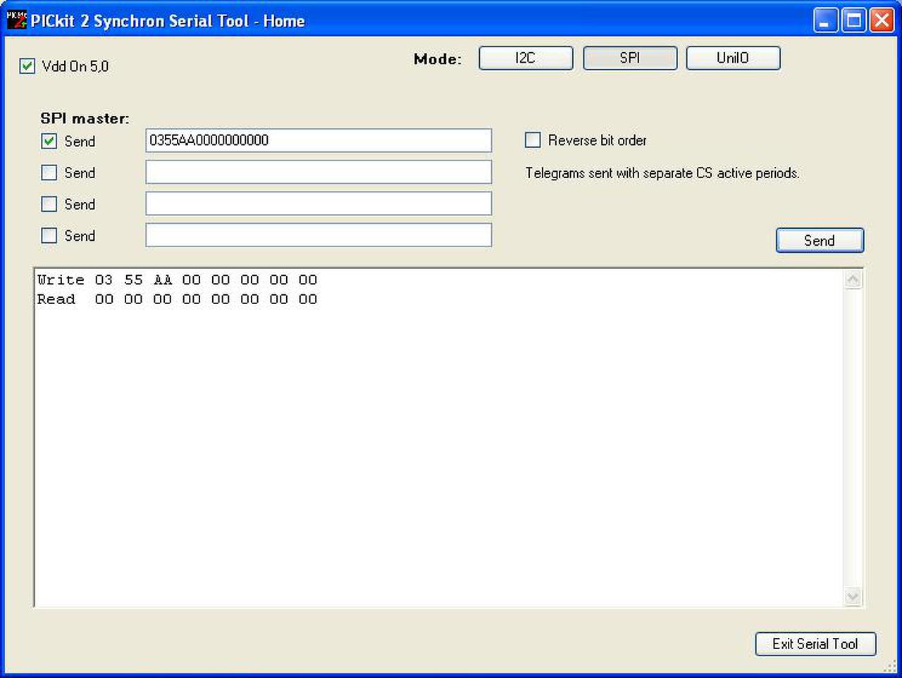The width and height of the screenshot is (902, 678).
Task: Click the "Telegrams sent with separate CS" note
Action: [662, 173]
